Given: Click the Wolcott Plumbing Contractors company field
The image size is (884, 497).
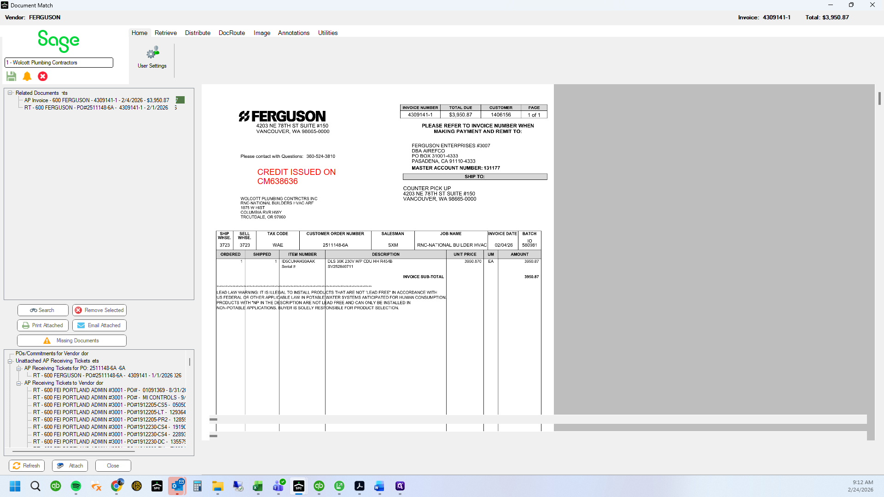Looking at the screenshot, I should [x=59, y=63].
